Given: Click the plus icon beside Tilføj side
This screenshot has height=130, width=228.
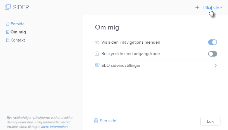Looking at the screenshot, I should (197, 8).
